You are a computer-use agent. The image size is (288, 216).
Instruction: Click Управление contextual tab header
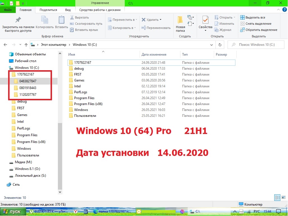coord(100,3)
